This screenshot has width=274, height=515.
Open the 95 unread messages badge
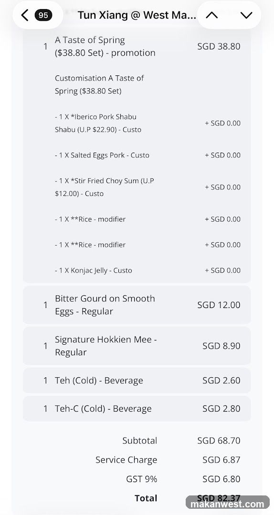43,15
